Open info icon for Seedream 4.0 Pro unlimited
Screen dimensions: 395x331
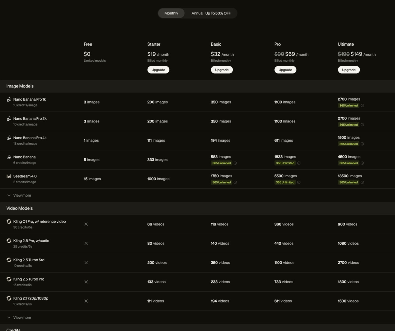tap(299, 182)
